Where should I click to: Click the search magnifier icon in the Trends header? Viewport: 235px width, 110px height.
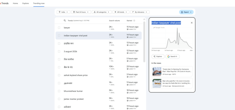[x=65, y=21]
